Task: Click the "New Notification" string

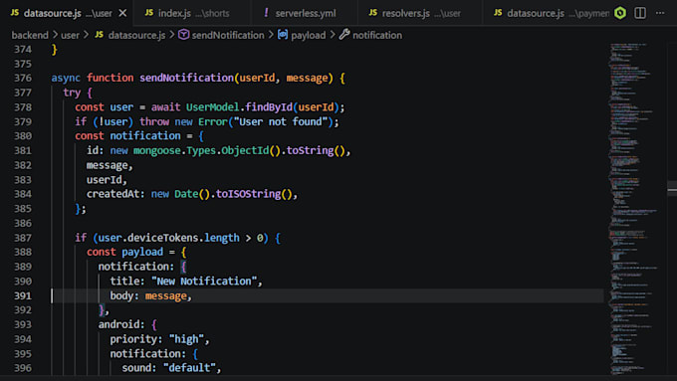Action: click(x=204, y=282)
